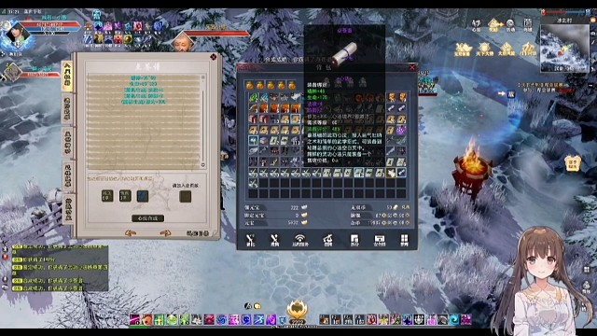Open the fourth golden event icon in the row
597x336 pixels.
pos(528,49)
